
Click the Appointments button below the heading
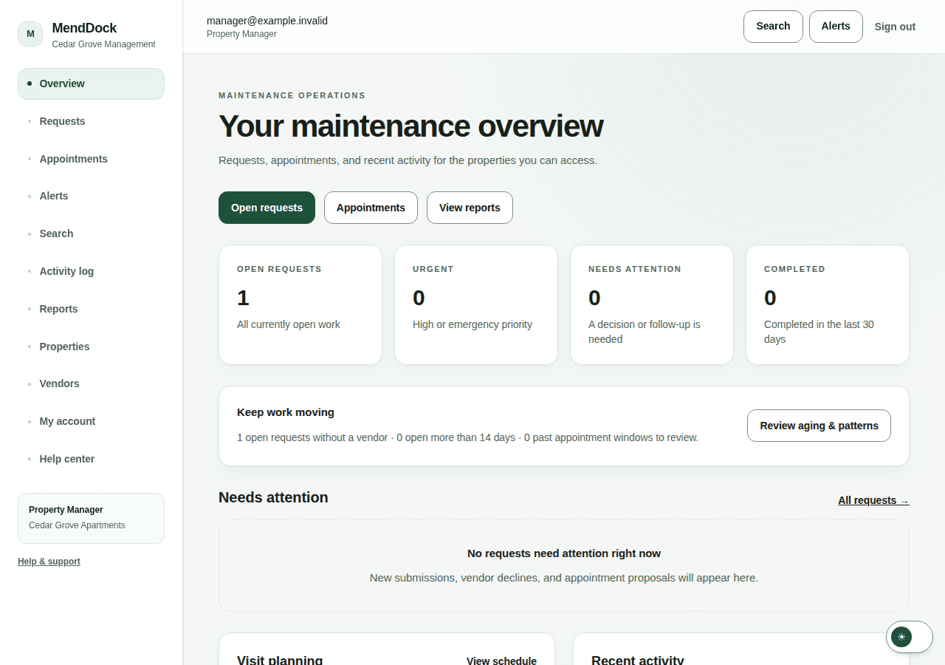(371, 208)
